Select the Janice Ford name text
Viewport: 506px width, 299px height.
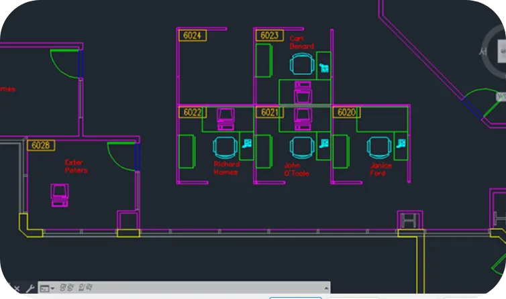coord(381,170)
